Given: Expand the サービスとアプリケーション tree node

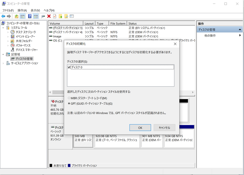Looking at the screenshot, I should pos(3,63).
